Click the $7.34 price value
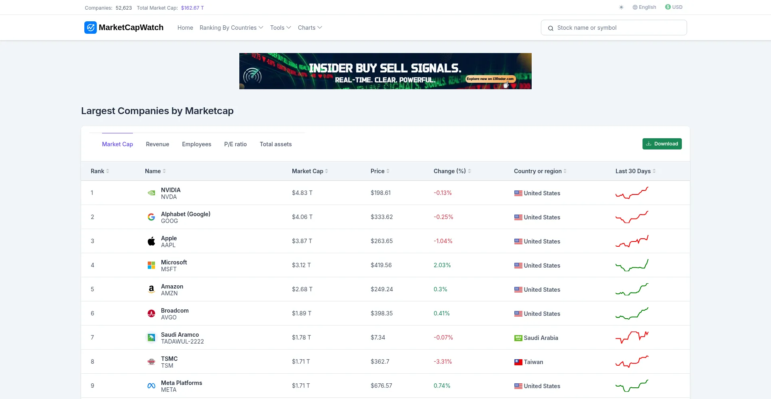The height and width of the screenshot is (399, 771). (378, 338)
